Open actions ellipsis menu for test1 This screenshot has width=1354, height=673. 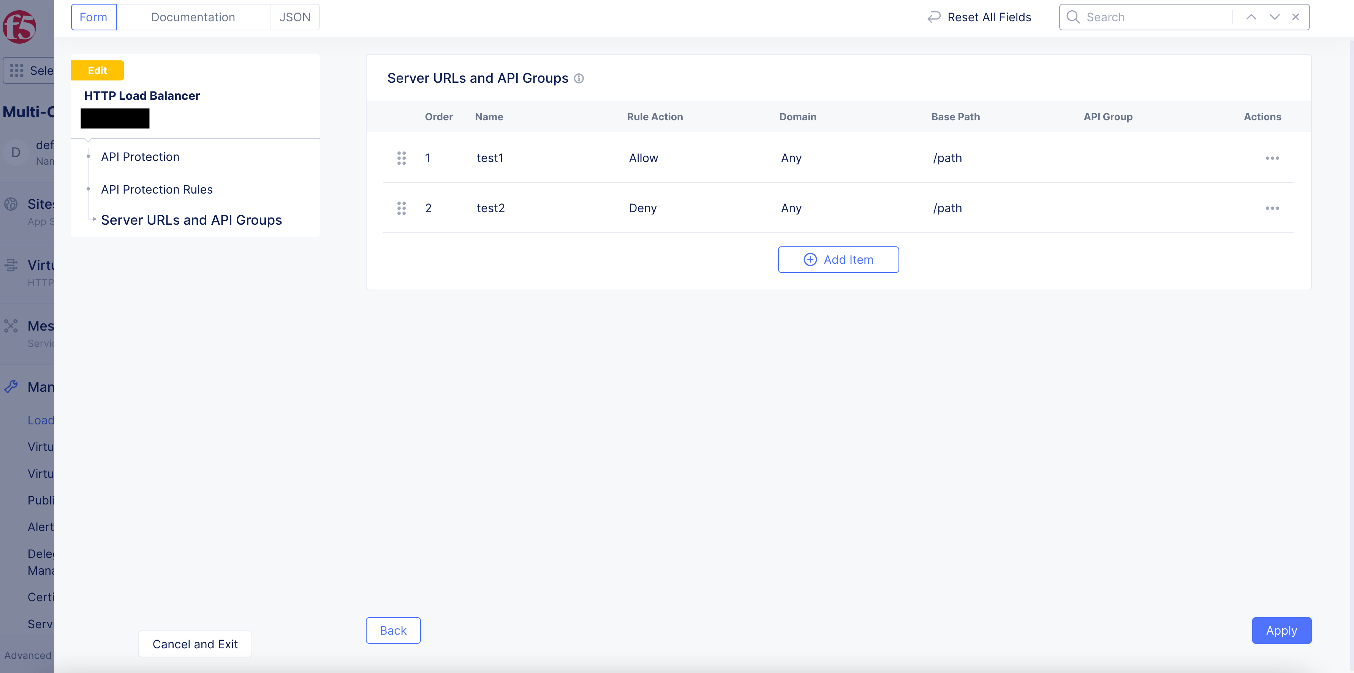point(1272,158)
